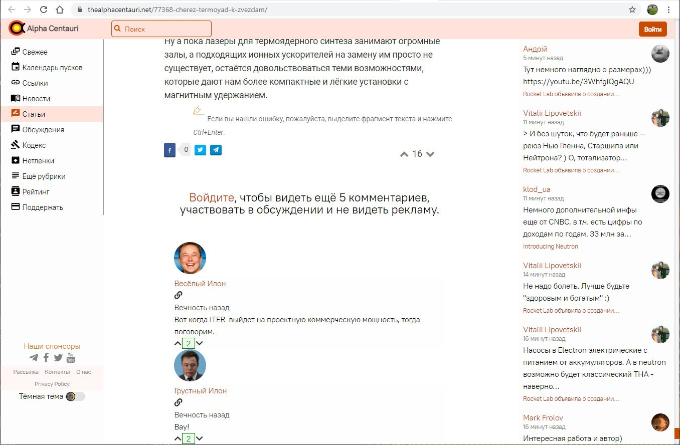
Task: Share the article via the Telegram icon
Action: coord(216,149)
